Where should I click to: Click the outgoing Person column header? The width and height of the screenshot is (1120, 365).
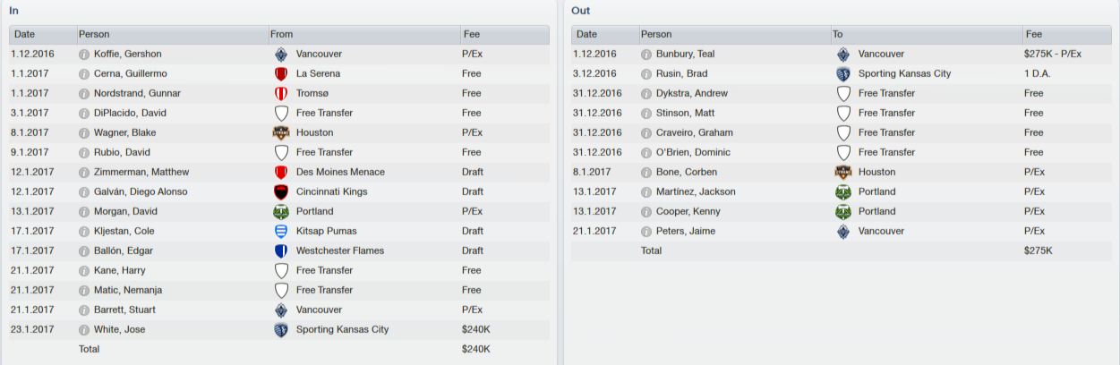pos(734,35)
